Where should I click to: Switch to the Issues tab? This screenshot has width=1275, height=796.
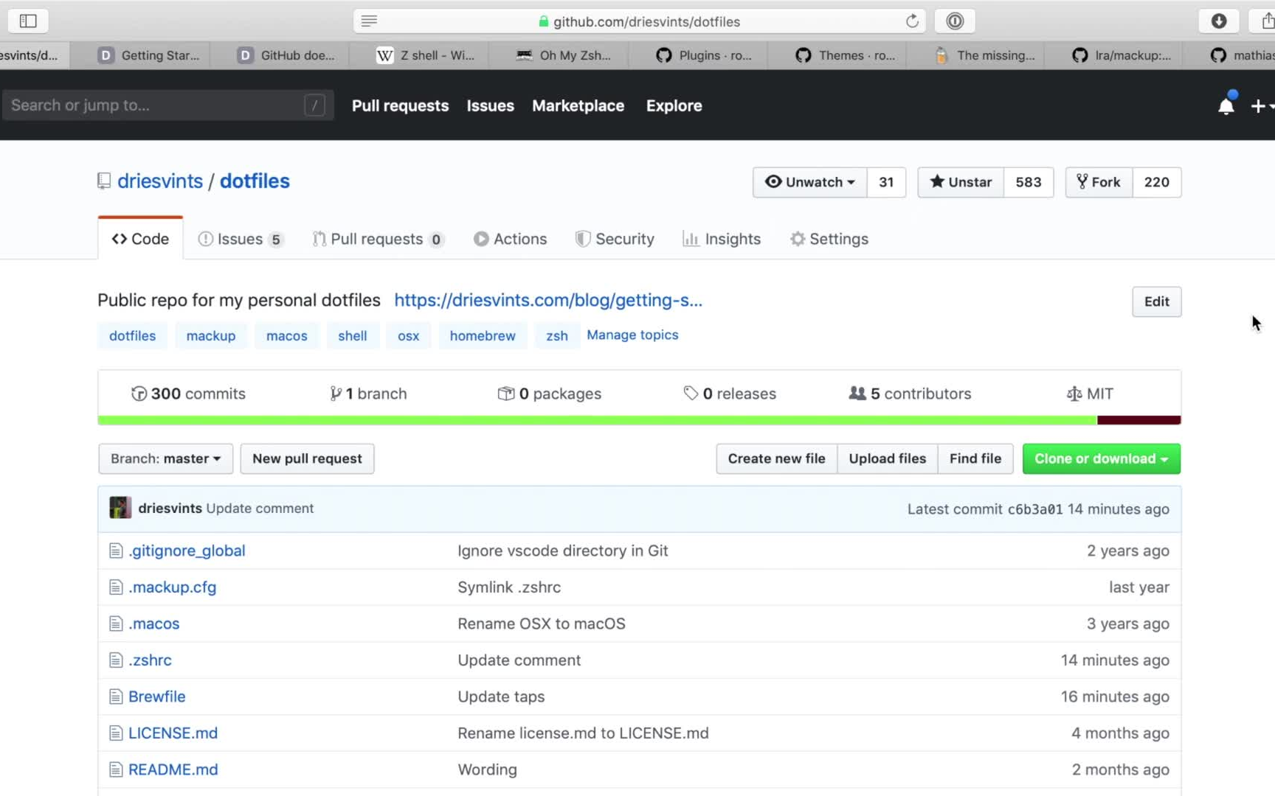240,239
